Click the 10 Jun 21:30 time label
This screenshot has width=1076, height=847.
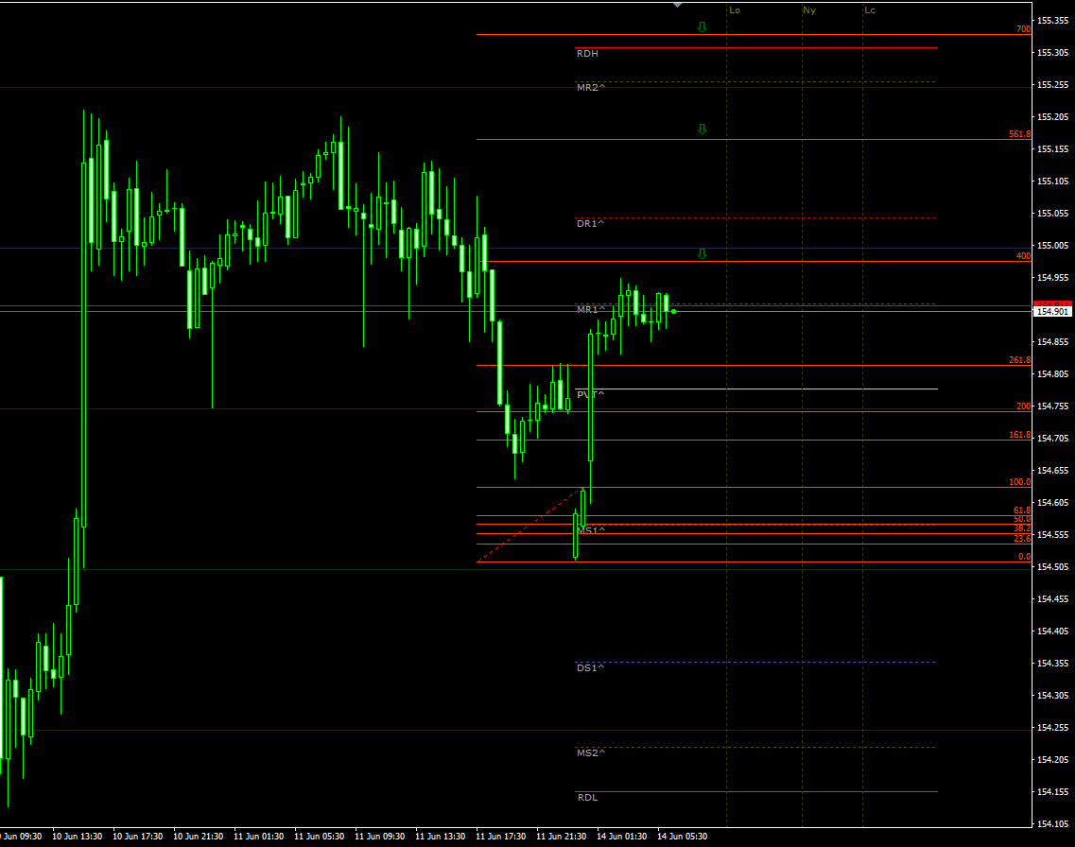point(199,837)
